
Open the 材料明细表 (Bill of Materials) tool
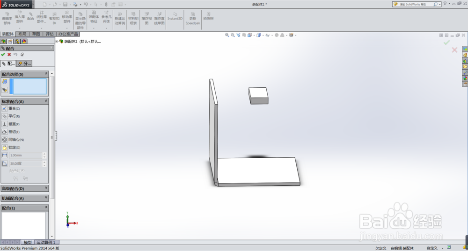point(133,19)
